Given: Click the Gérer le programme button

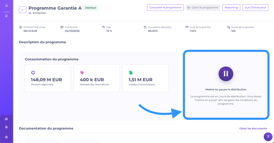Looking at the screenshot, I should coord(203,8).
